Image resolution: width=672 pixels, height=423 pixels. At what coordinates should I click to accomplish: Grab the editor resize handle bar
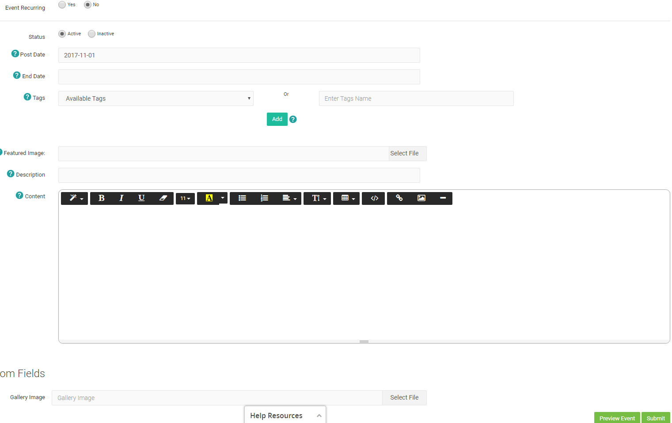point(364,341)
